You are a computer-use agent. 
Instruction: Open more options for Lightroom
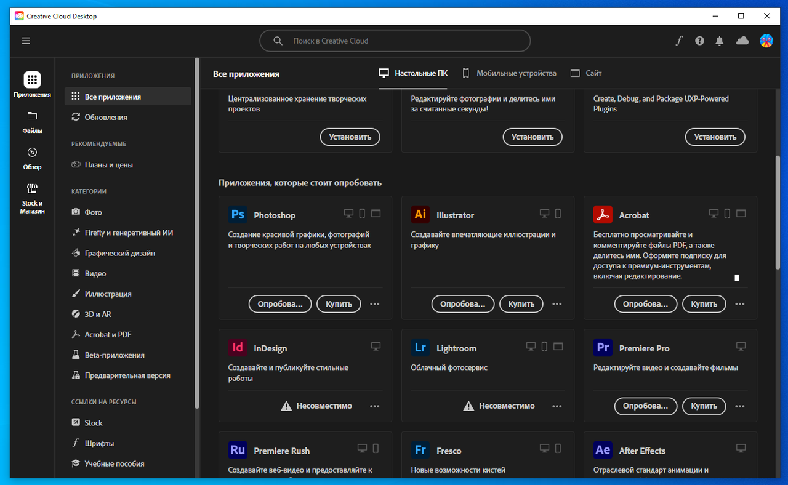pos(557,406)
